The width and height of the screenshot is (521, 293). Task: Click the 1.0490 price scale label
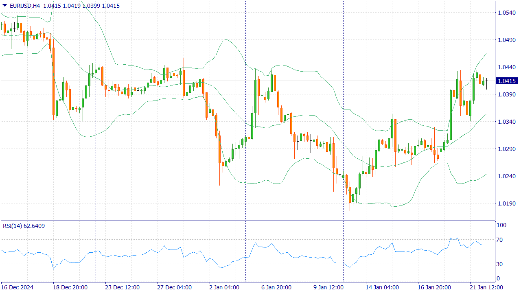coord(507,40)
